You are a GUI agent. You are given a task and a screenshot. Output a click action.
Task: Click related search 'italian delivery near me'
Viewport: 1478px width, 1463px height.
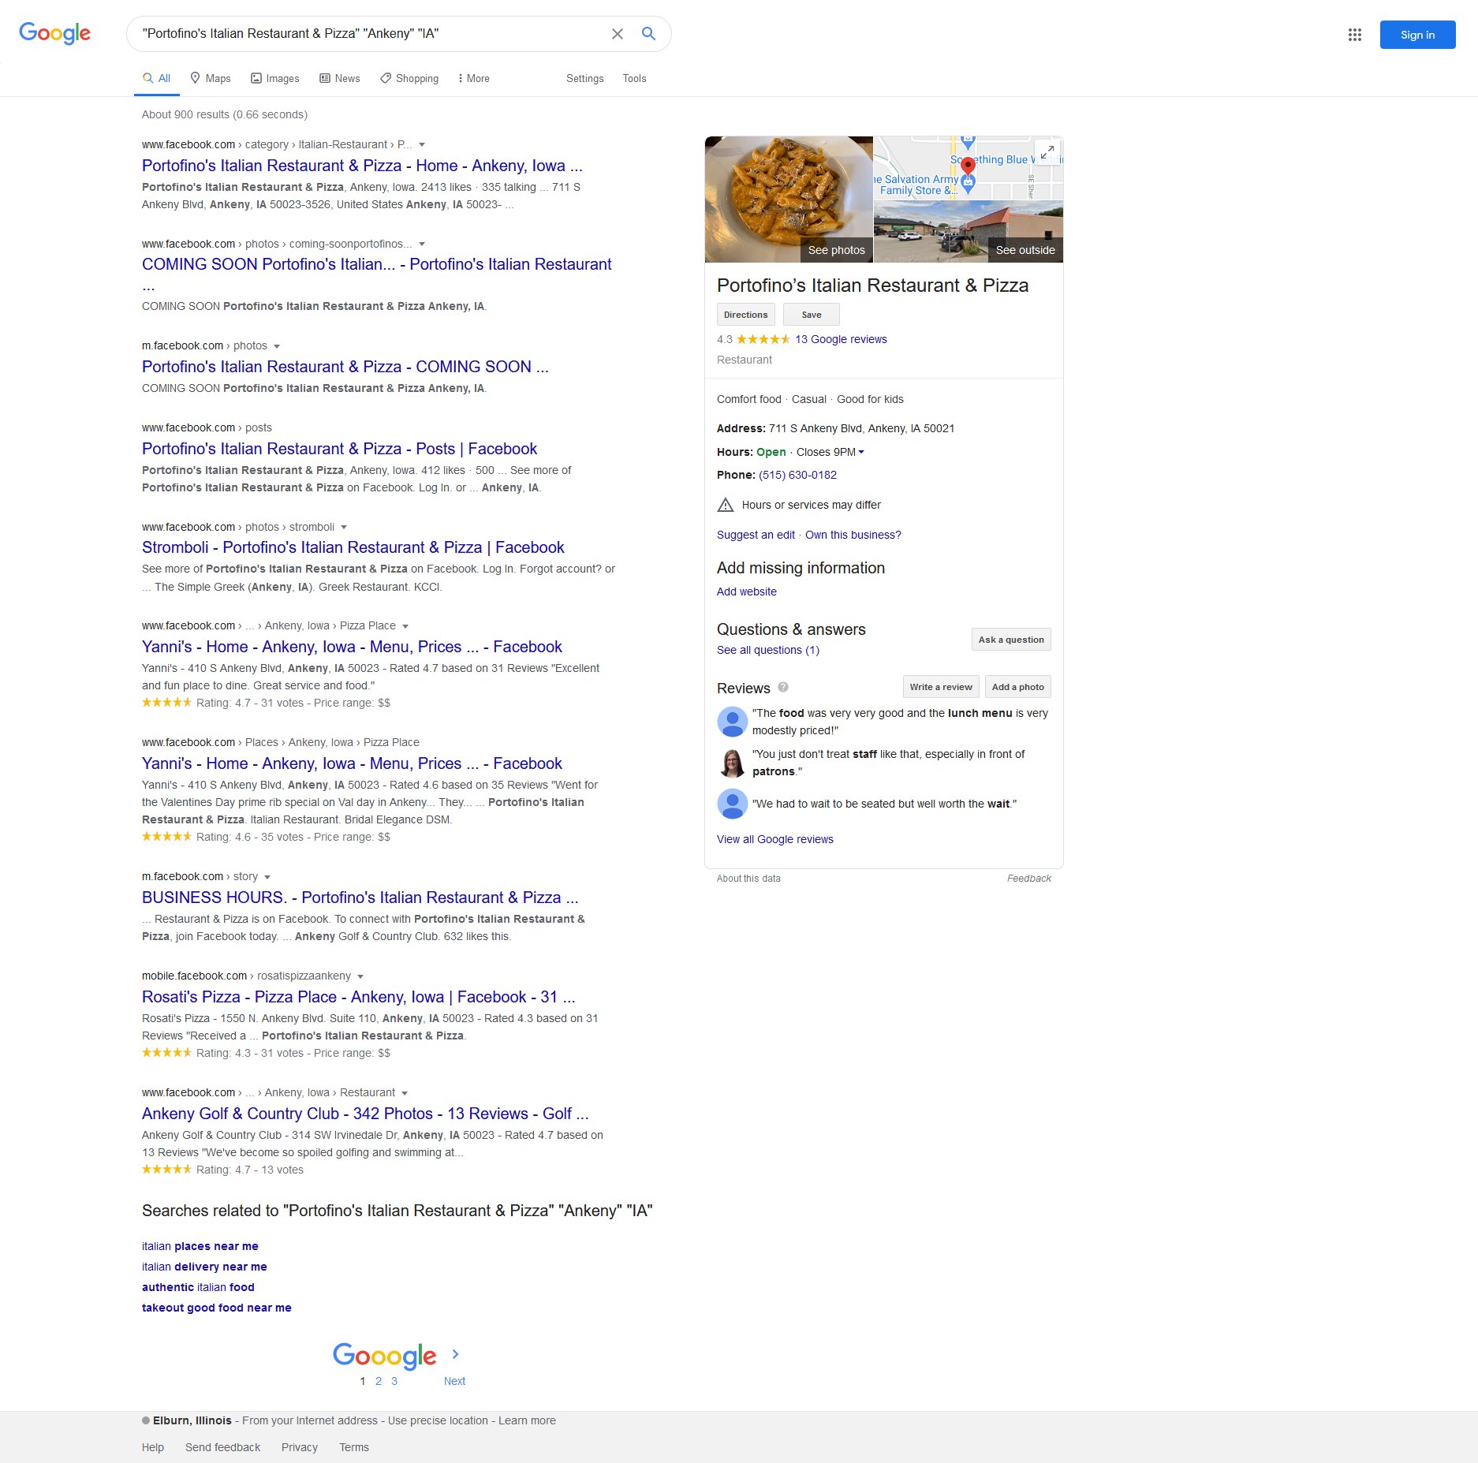(204, 1267)
